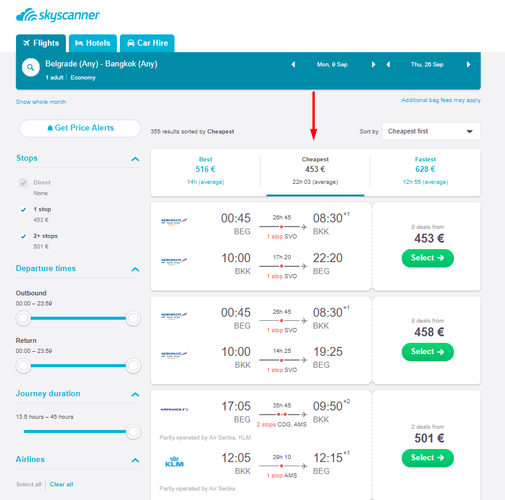
Task: Click 2 stops CDG, AMS flight detail
Action: click(x=281, y=425)
